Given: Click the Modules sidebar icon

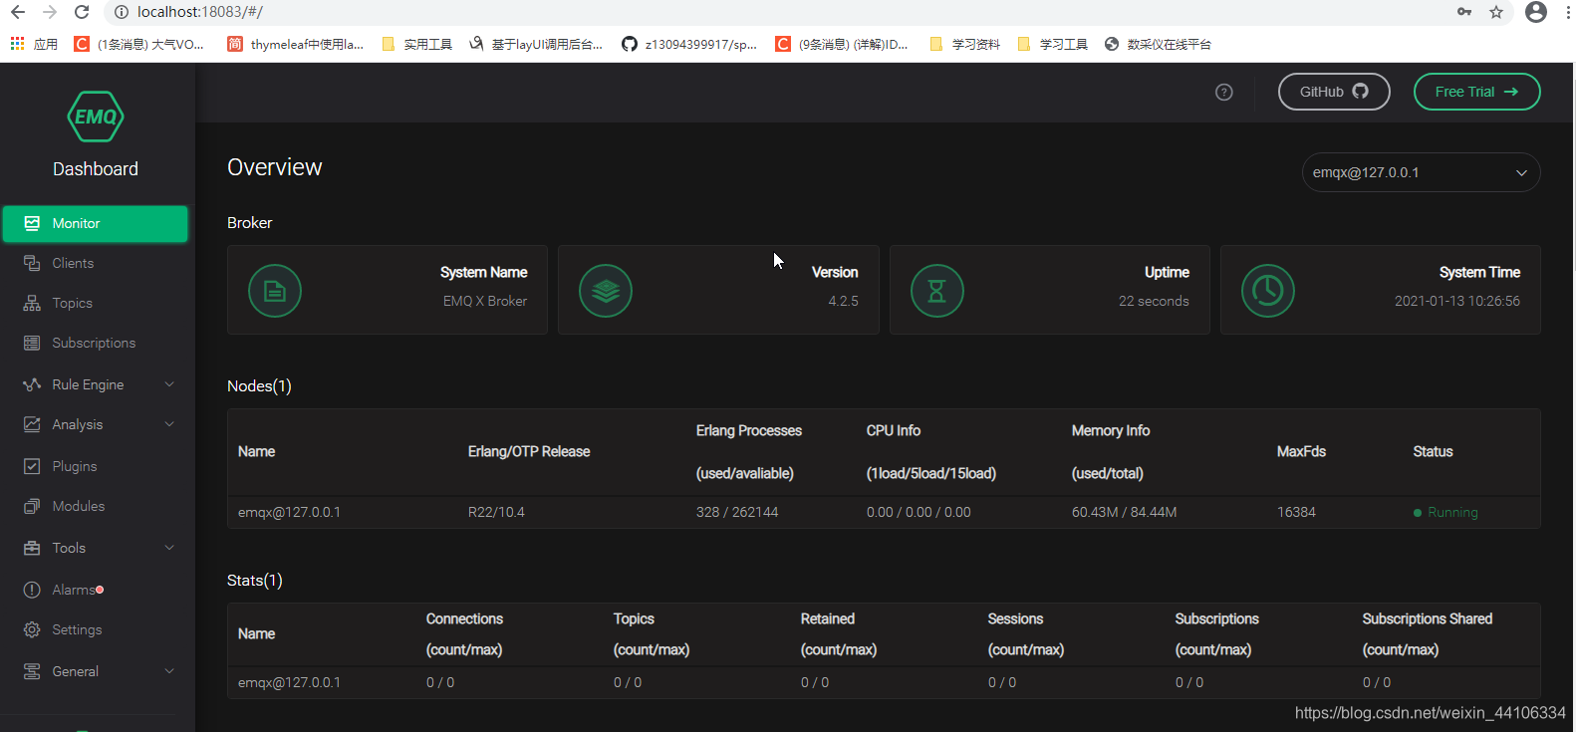Looking at the screenshot, I should [32, 506].
